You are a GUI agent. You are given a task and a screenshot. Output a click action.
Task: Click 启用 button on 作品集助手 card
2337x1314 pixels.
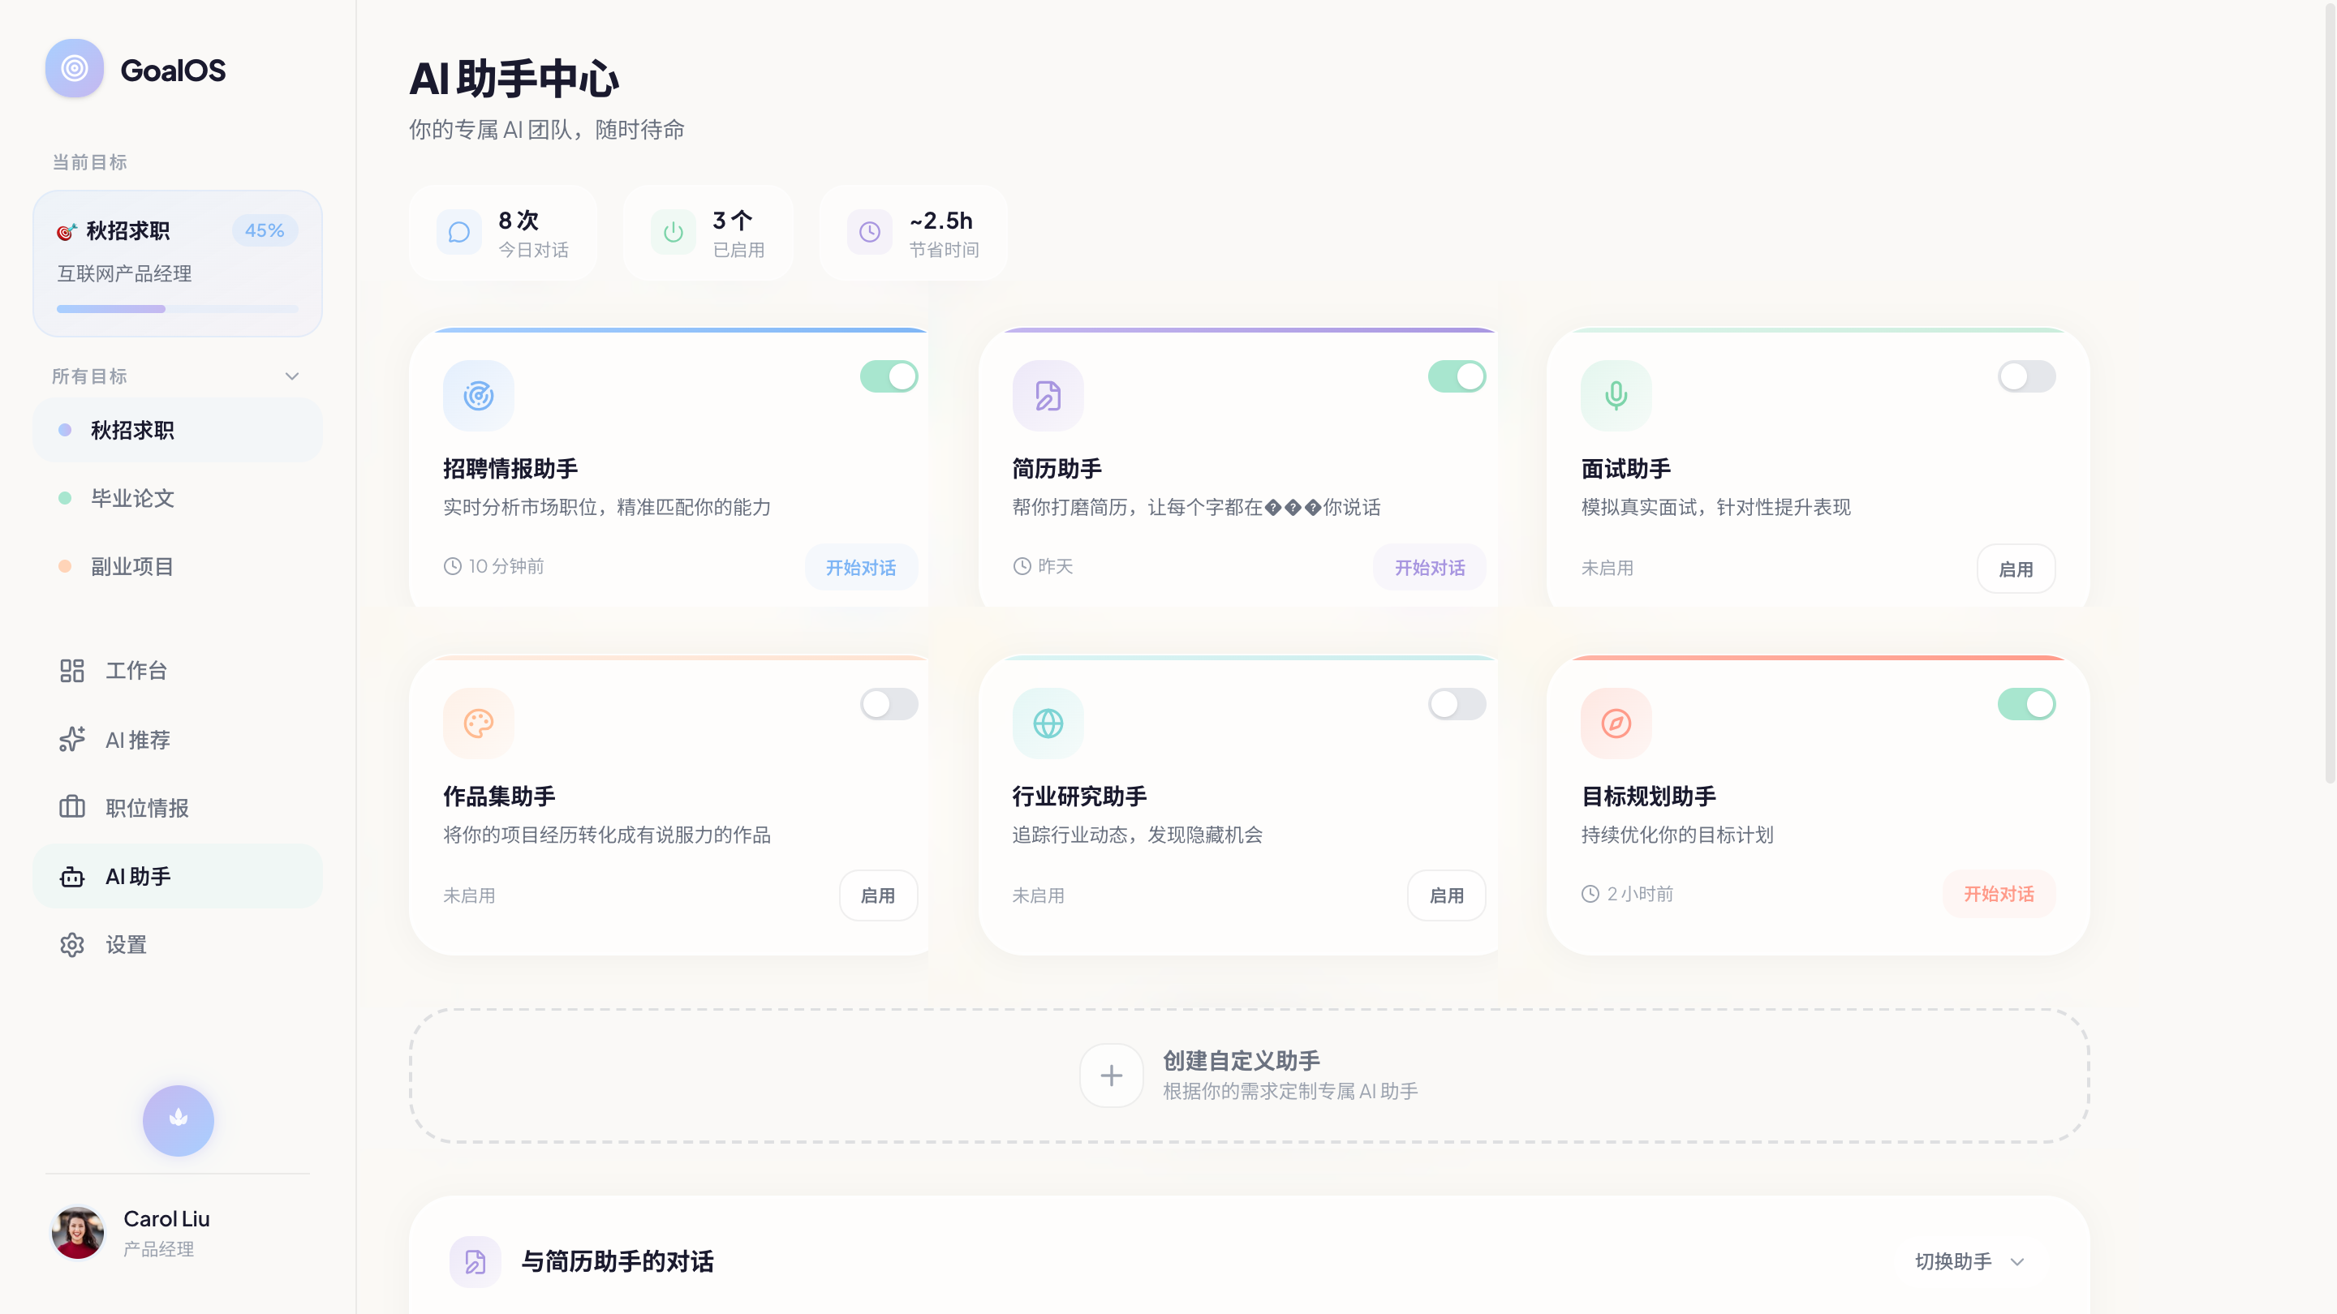pos(877,895)
